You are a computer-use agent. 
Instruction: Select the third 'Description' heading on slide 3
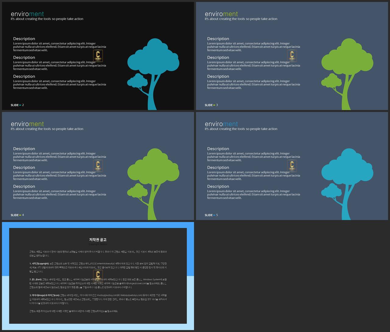pos(218,76)
